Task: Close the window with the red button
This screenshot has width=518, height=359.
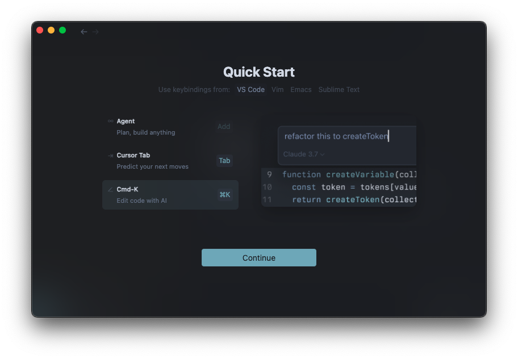Action: tap(40, 30)
